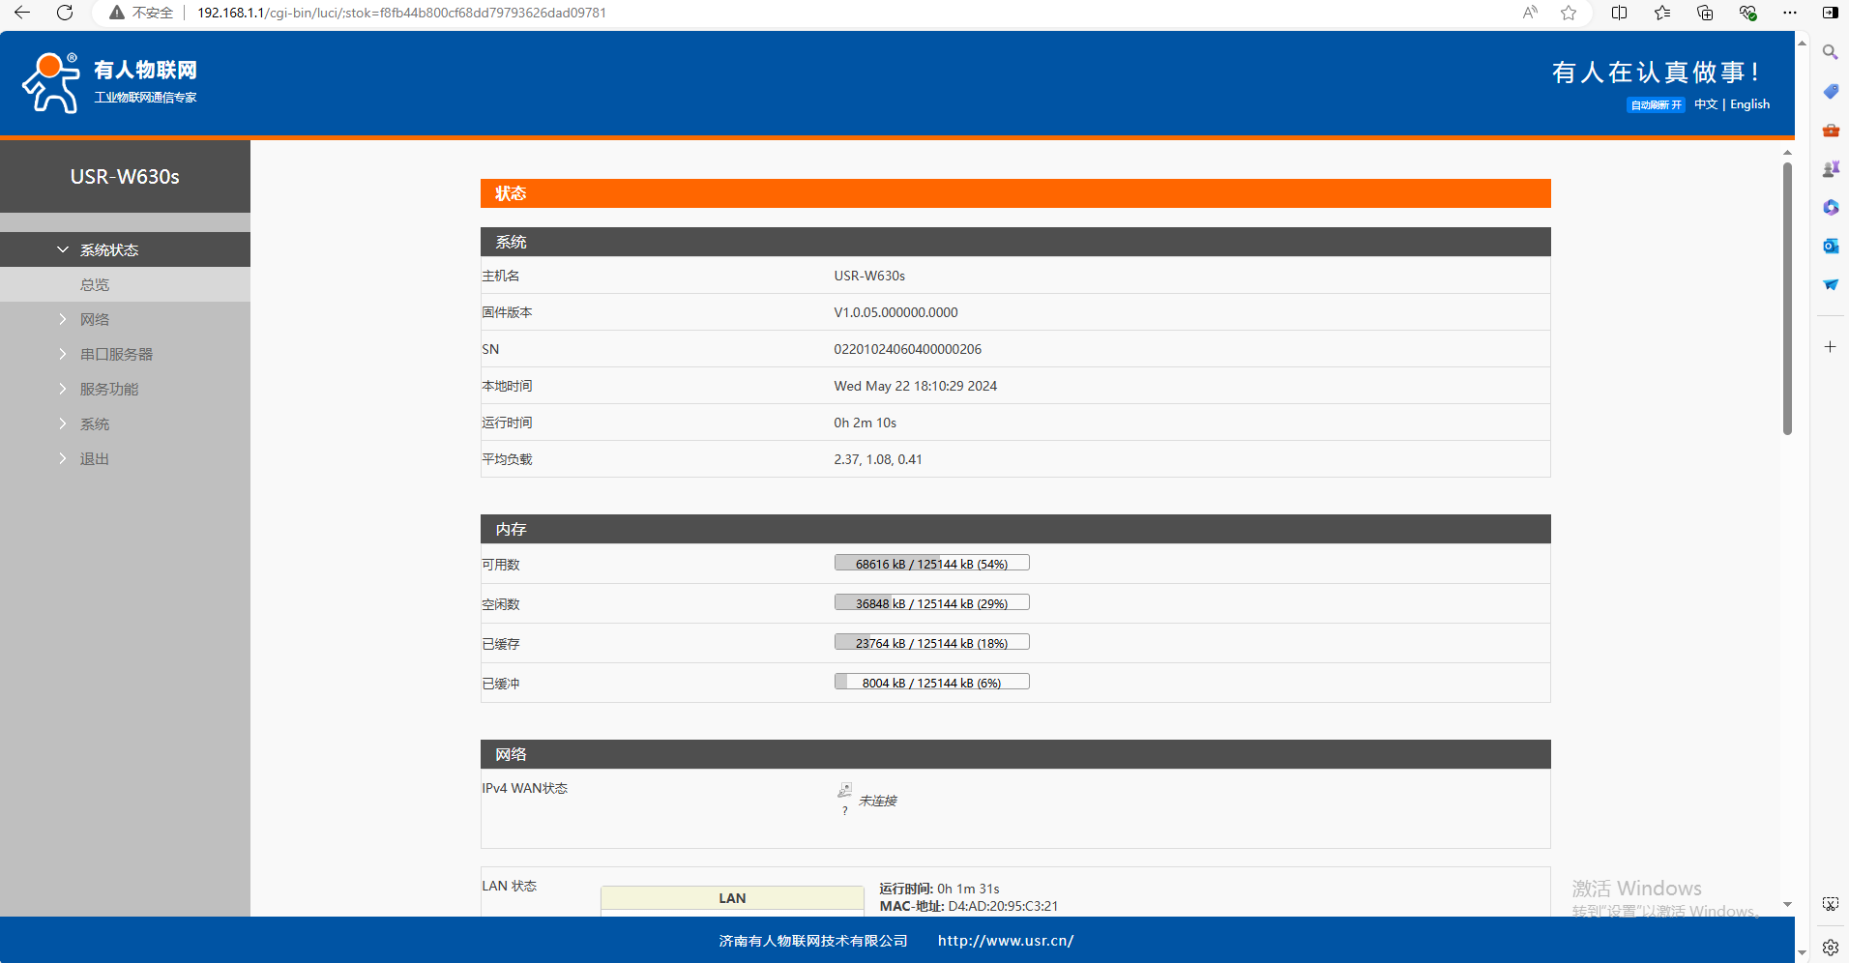This screenshot has width=1849, height=963.
Task: Open the http://www.usr.cn/ footer link
Action: [x=1005, y=940]
